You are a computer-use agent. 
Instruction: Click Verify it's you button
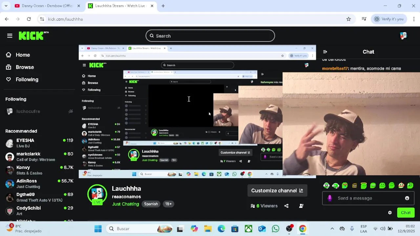coord(389,19)
